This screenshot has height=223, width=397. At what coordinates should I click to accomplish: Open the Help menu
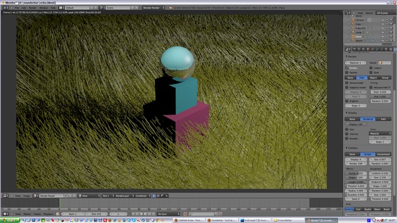[x=53, y=7]
